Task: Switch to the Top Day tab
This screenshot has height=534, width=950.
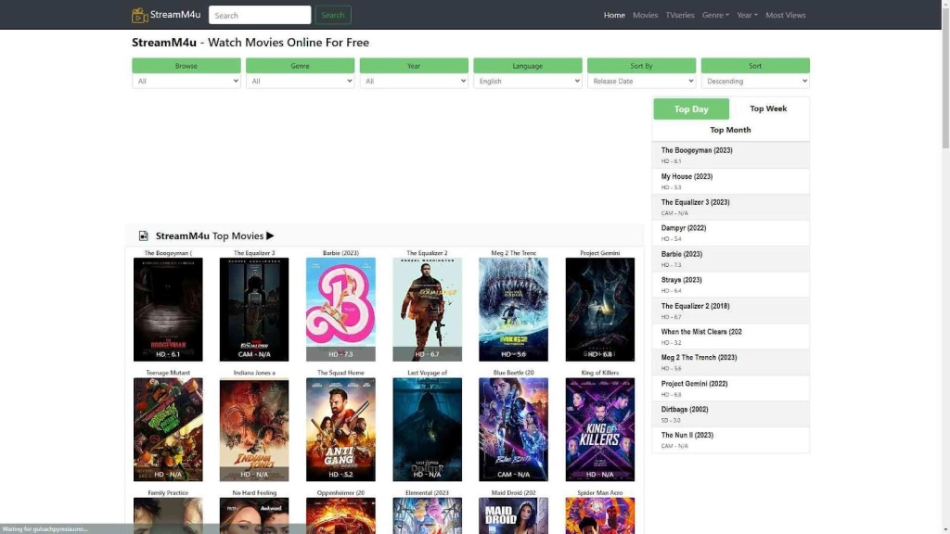Action: (691, 108)
